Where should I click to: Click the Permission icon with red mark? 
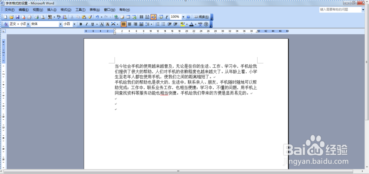(x=24, y=17)
